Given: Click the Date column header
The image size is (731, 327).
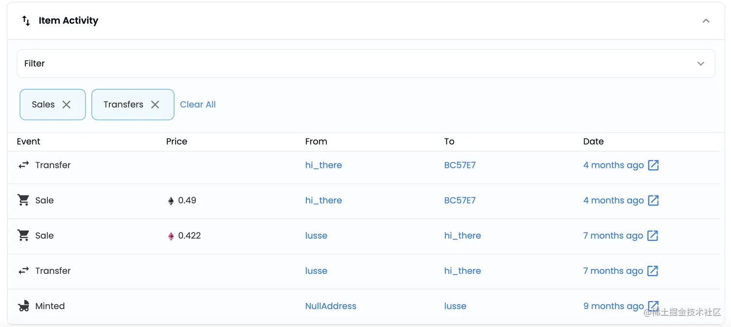Looking at the screenshot, I should (593, 141).
